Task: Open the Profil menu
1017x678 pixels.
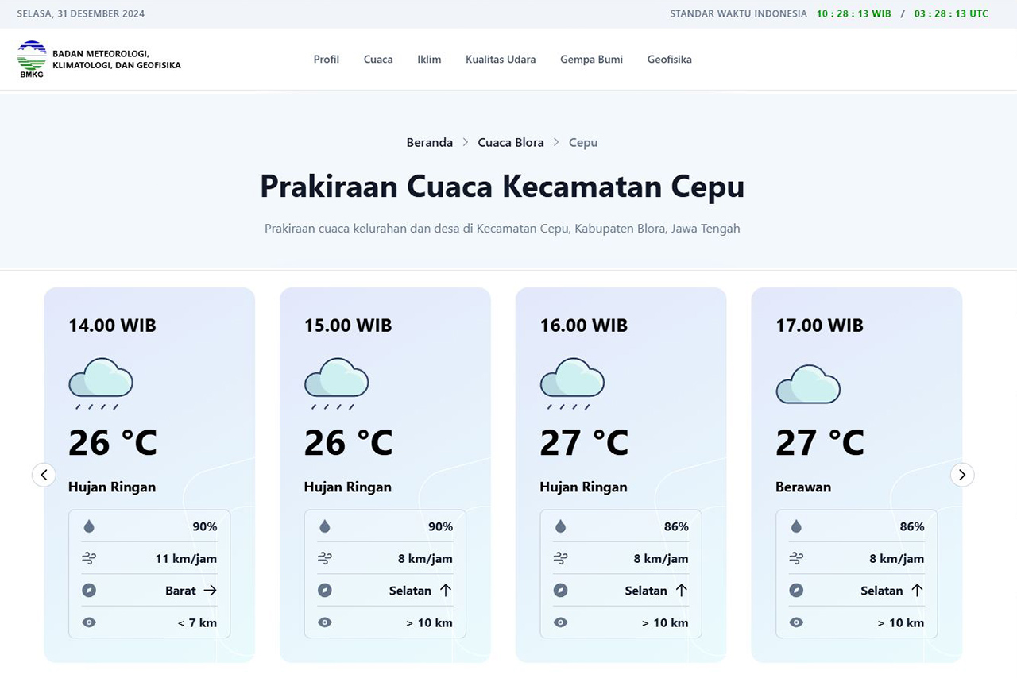Action: pyautogui.click(x=326, y=60)
